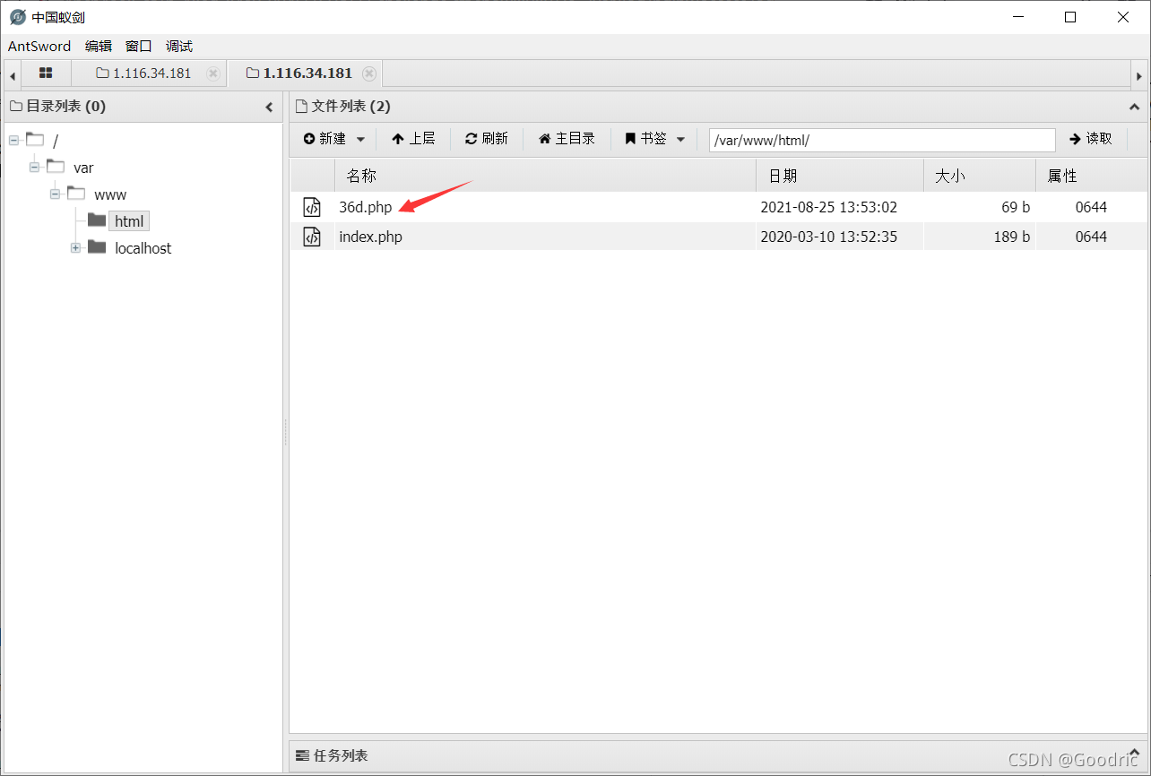The height and width of the screenshot is (776, 1151).
Task: Go up a level with 上层
Action: (413, 139)
